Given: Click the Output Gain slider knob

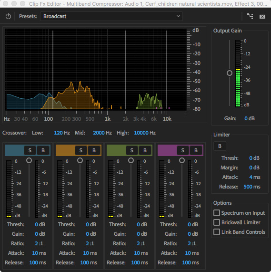Looking at the screenshot, I should pos(230,73).
